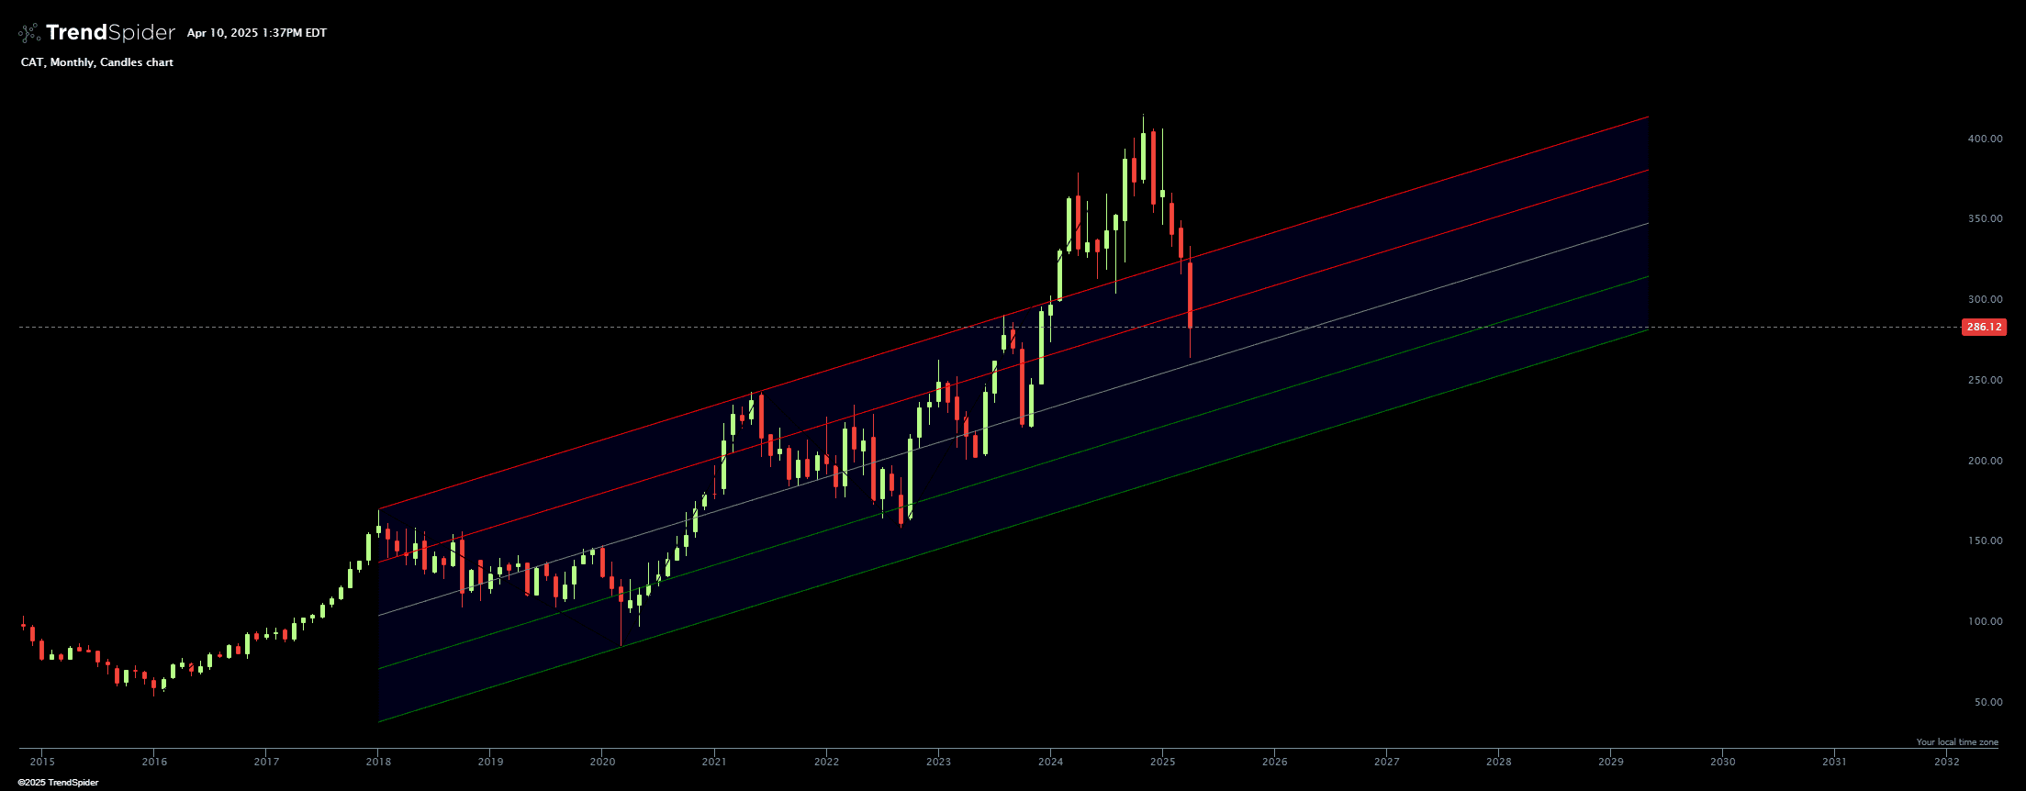Viewport: 2026px width, 791px height.
Task: Click the TrendSpider spider logo icon
Action: 29,33
